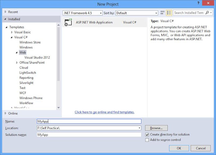This screenshot has width=216, height=155.
Task: Click the search magnifier icon
Action: pyautogui.click(x=207, y=13)
